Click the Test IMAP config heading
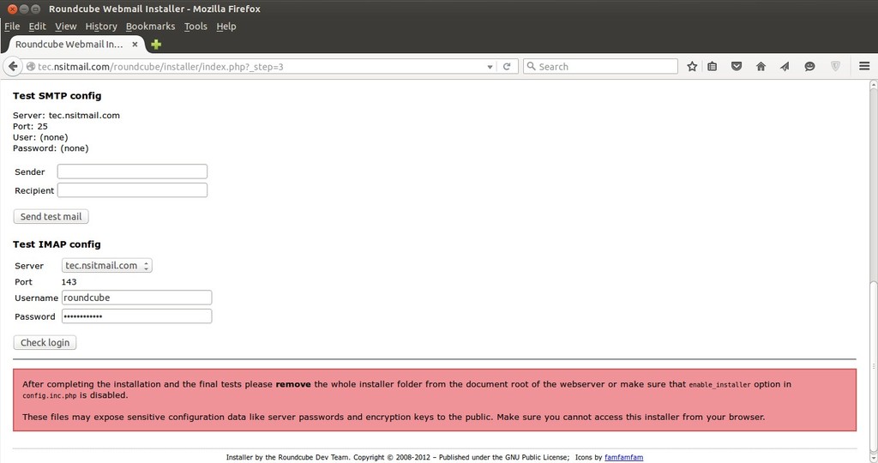 point(57,244)
